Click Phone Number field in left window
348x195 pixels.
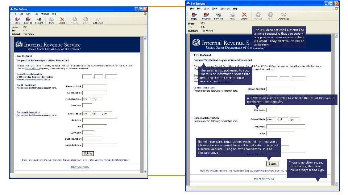(92, 139)
